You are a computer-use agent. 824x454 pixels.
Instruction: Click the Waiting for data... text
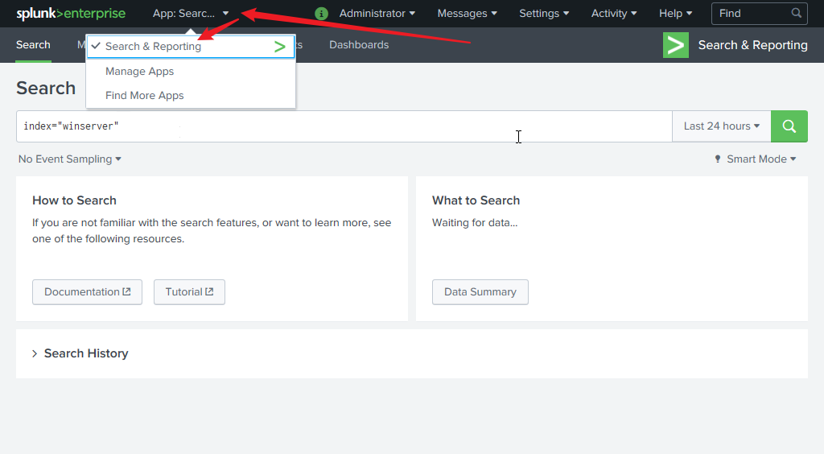point(475,223)
